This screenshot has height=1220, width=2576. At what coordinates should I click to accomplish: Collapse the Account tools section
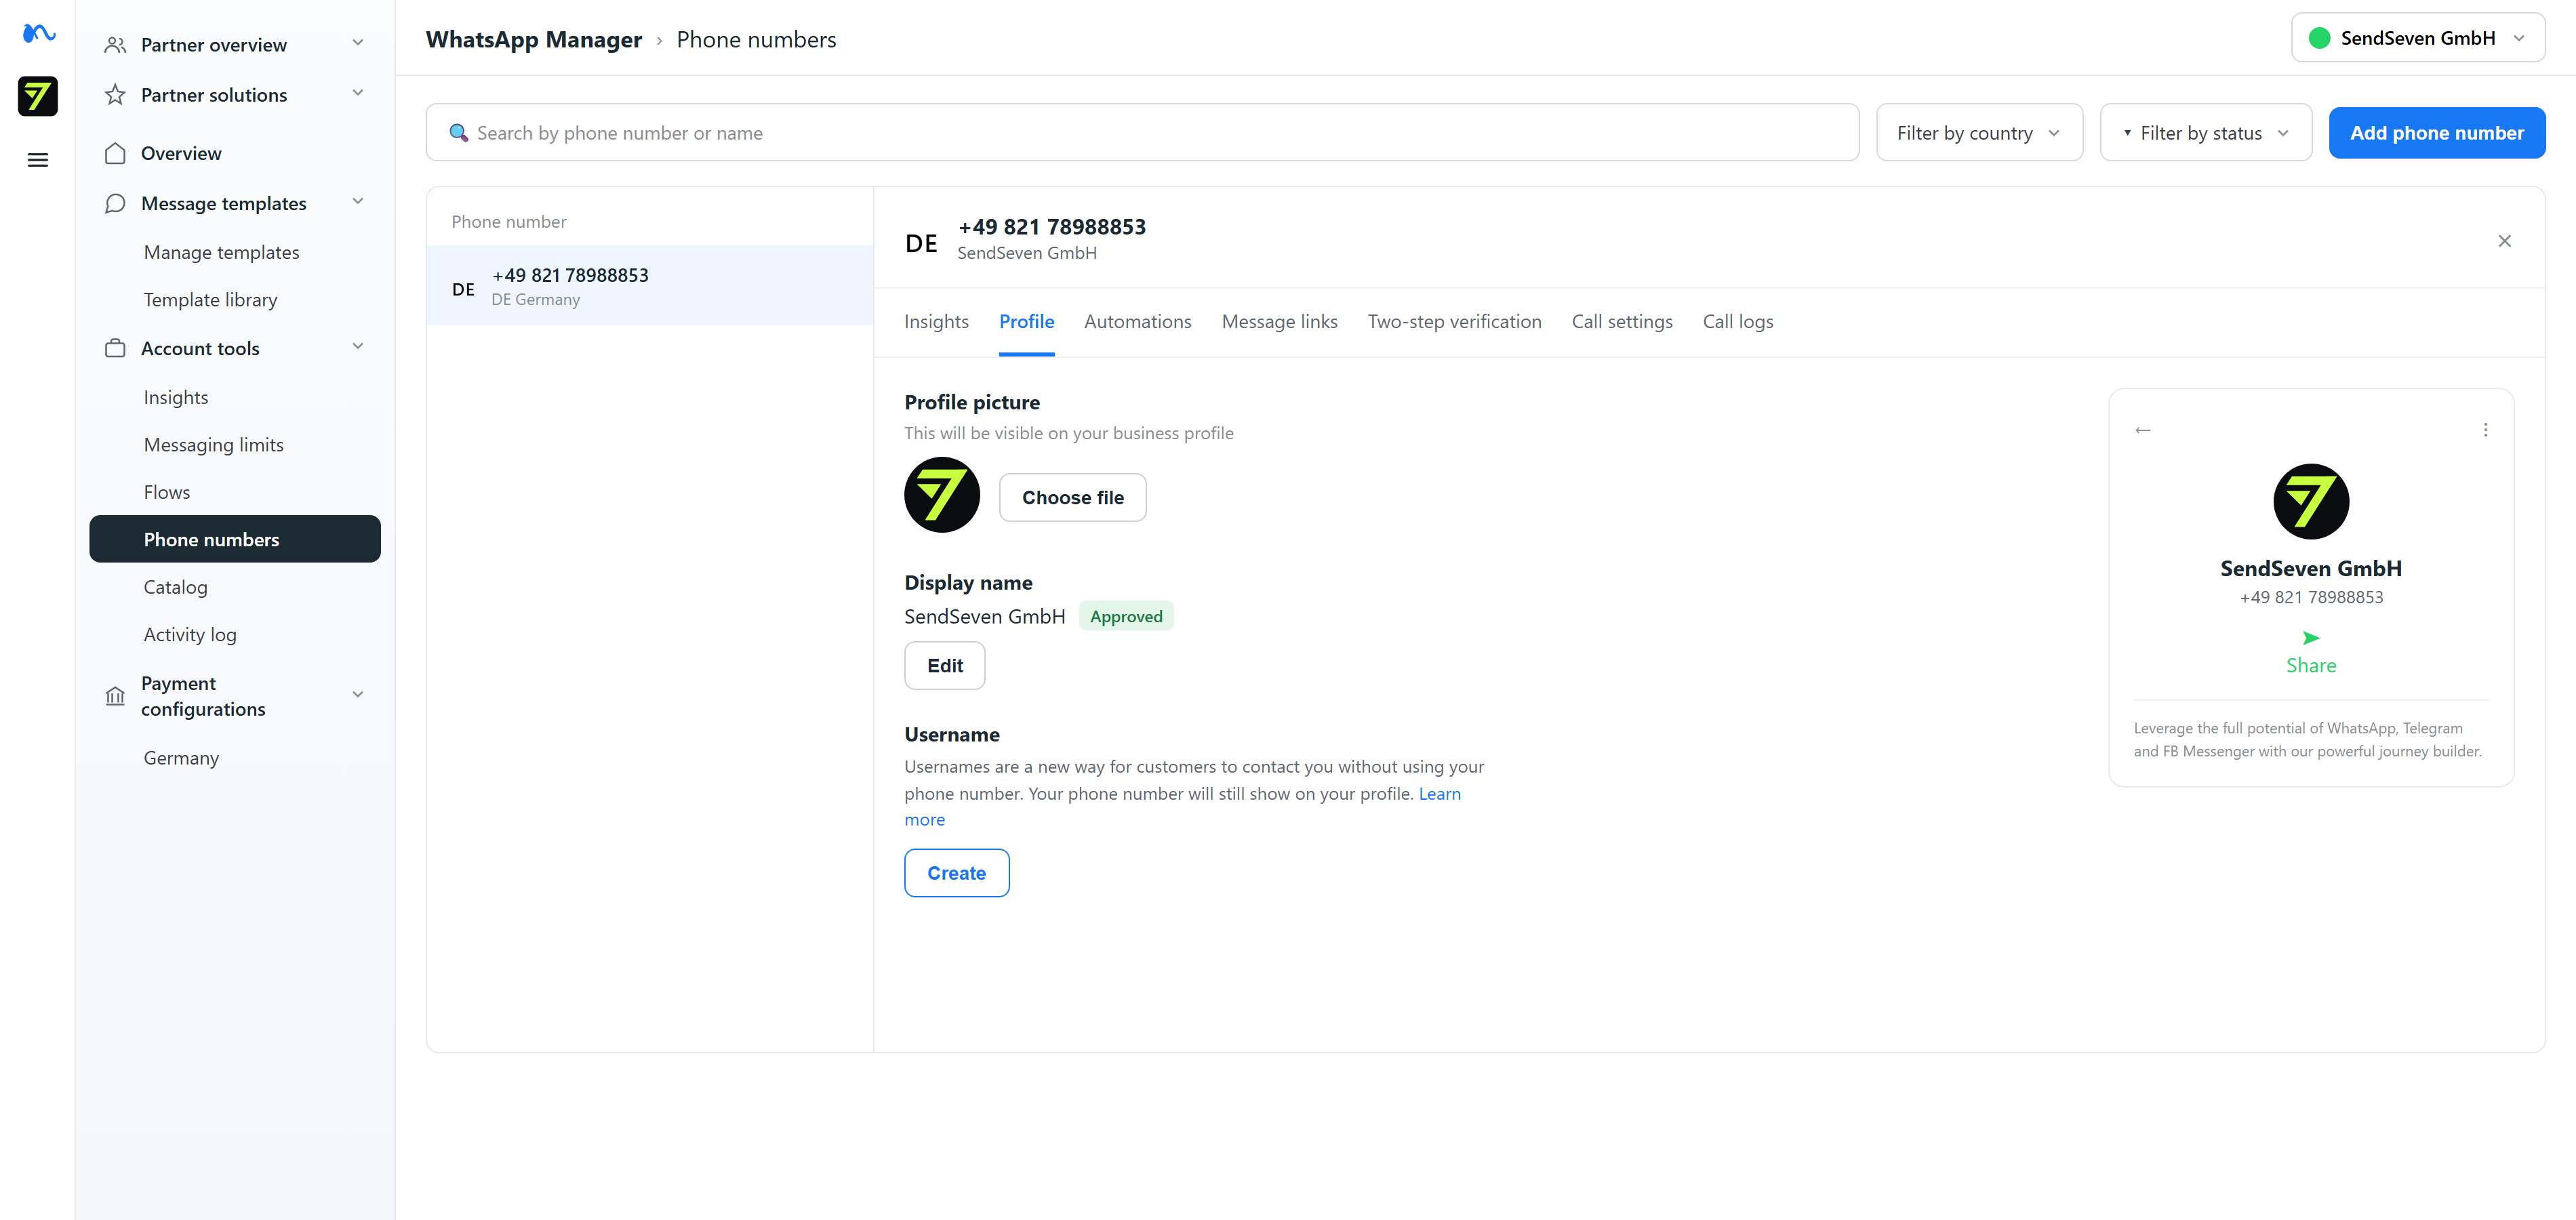[358, 346]
